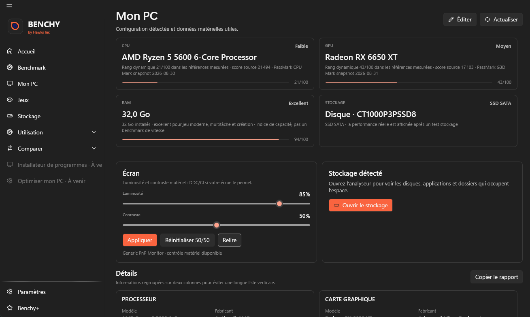This screenshot has height=317, width=530.
Task: Open the hamburger menu icon
Action: pos(9,6)
